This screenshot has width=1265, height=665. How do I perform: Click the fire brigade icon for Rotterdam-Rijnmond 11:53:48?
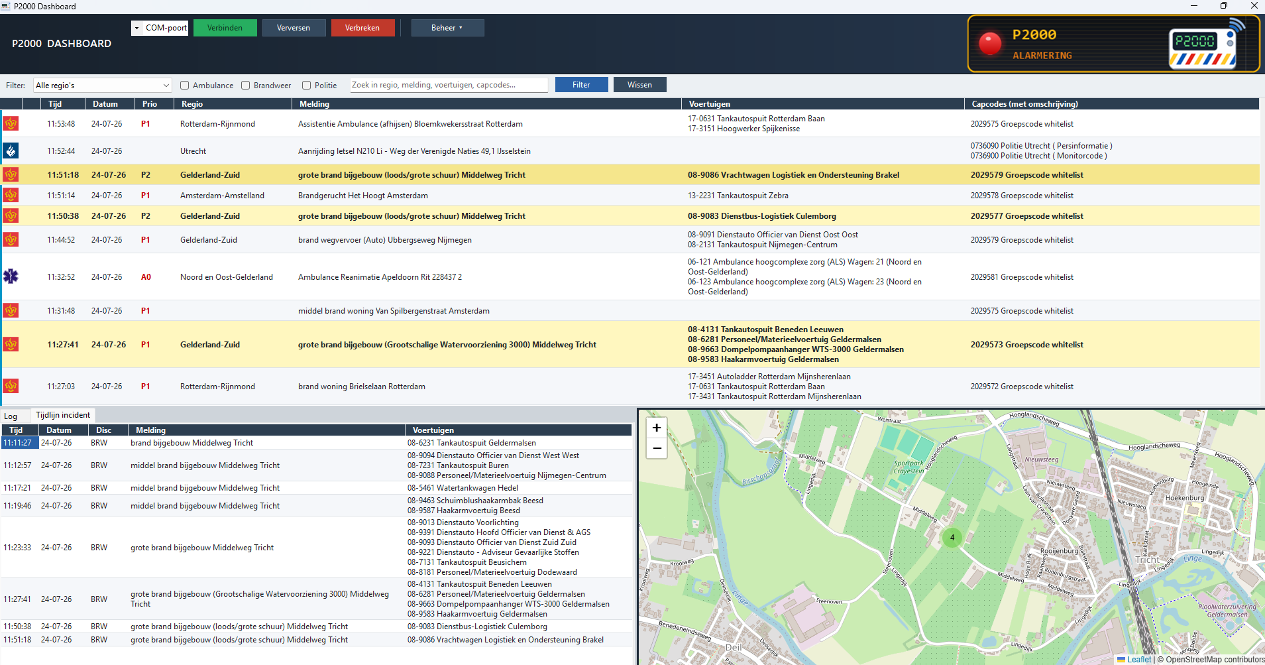pos(11,123)
